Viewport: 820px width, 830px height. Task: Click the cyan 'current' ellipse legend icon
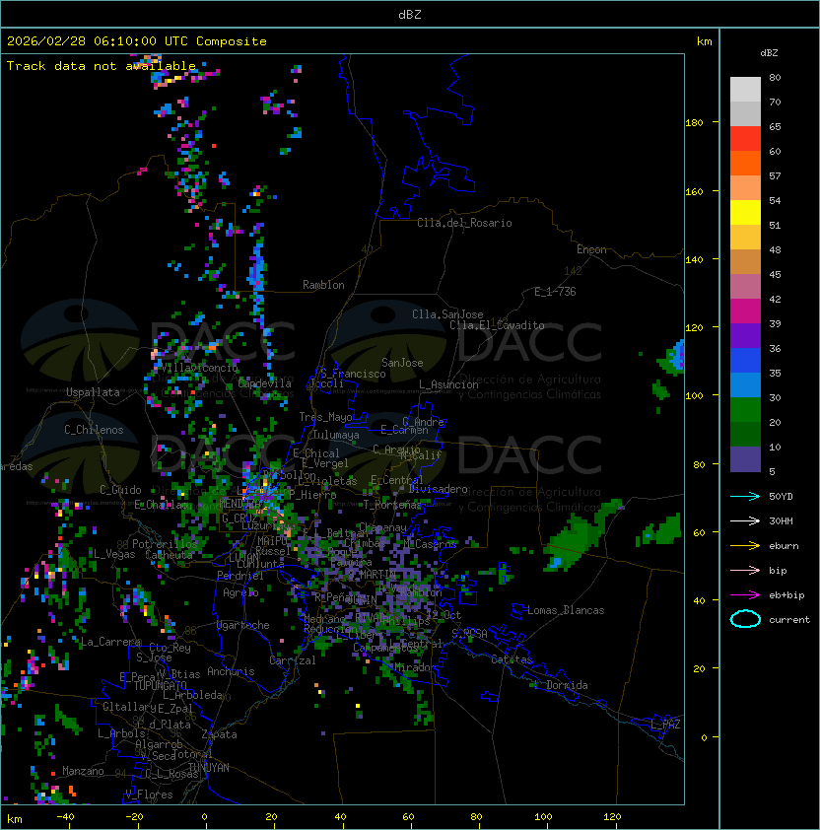pos(745,619)
